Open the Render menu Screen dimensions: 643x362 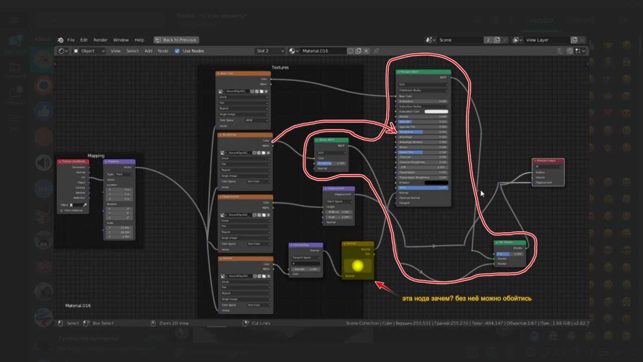click(100, 40)
